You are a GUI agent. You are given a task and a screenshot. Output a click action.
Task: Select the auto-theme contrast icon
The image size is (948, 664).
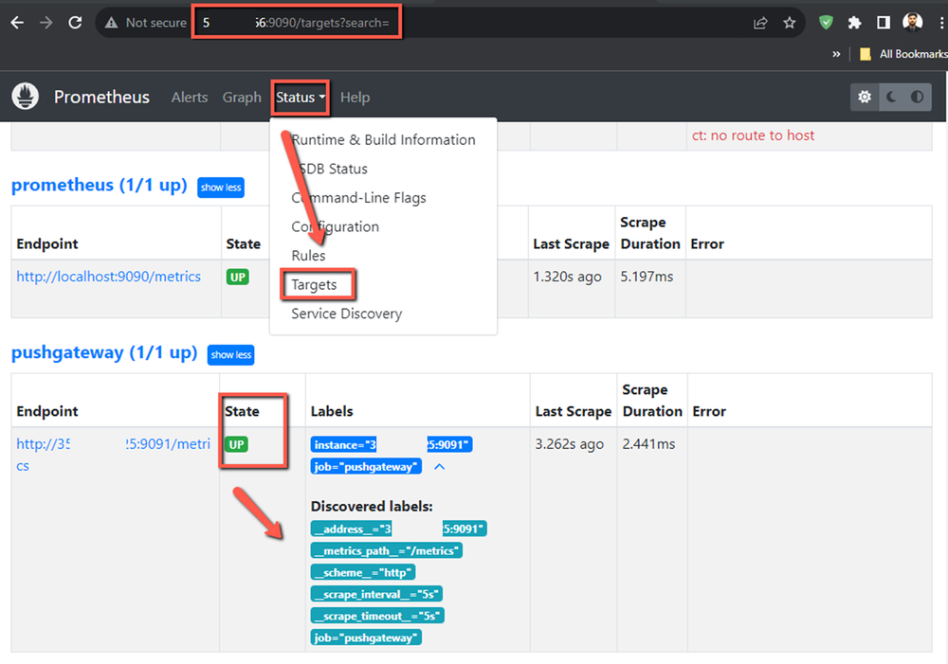[918, 96]
